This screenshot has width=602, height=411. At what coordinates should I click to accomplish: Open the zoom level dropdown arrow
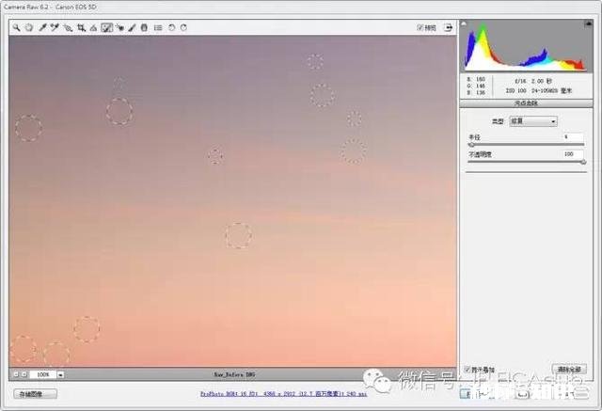click(x=60, y=374)
